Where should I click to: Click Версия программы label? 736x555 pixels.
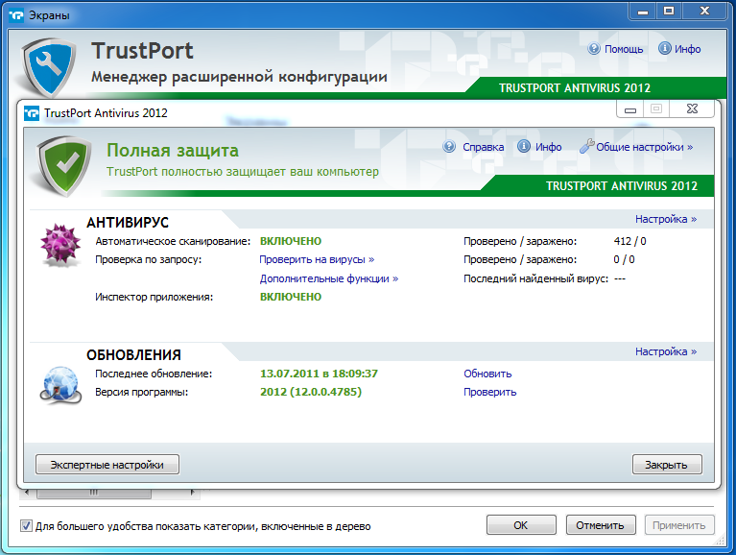tap(141, 392)
